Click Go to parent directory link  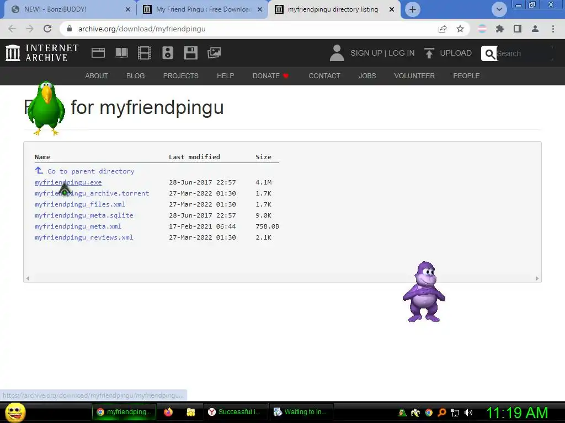point(91,171)
